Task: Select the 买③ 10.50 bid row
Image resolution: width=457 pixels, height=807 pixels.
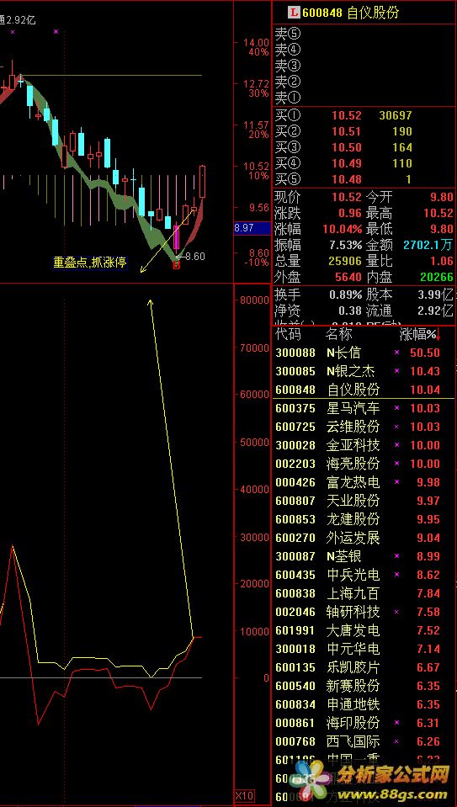Action: point(364,148)
